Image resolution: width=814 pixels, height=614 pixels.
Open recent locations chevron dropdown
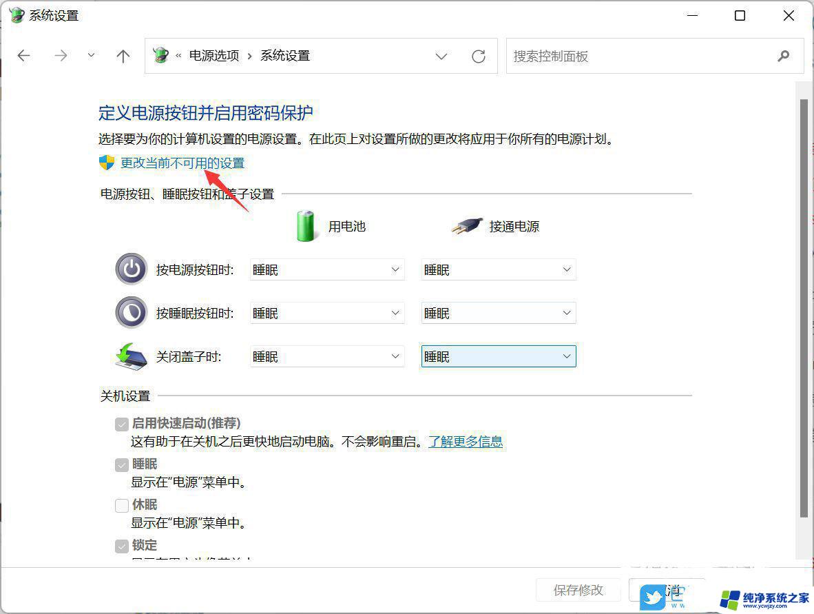tap(91, 56)
